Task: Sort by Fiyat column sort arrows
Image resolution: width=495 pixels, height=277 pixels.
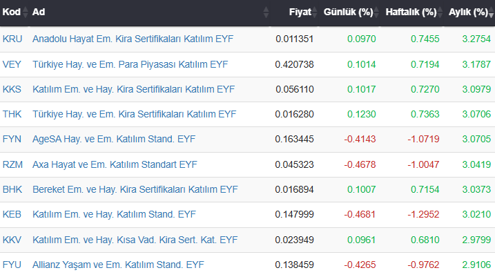Action: 314,12
